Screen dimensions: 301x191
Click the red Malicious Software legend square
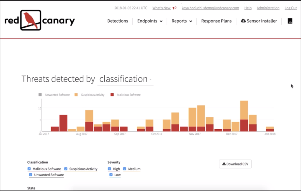click(x=112, y=95)
